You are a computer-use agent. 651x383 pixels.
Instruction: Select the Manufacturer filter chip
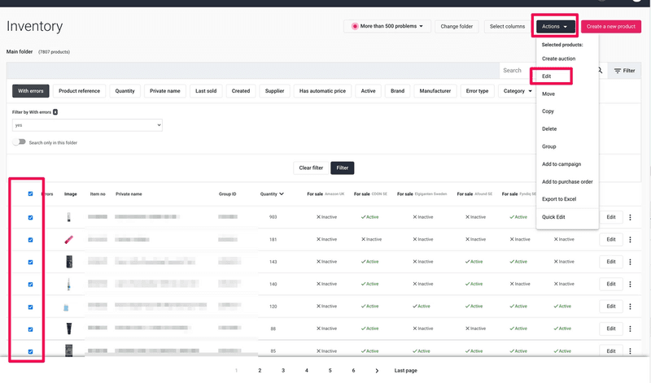pyautogui.click(x=435, y=91)
